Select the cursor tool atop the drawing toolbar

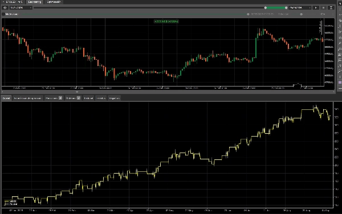[340, 4]
